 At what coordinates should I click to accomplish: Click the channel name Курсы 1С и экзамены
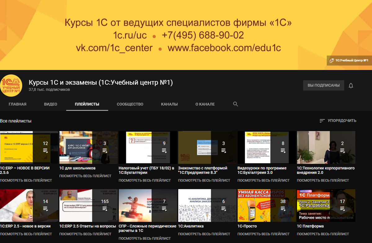[101, 83]
